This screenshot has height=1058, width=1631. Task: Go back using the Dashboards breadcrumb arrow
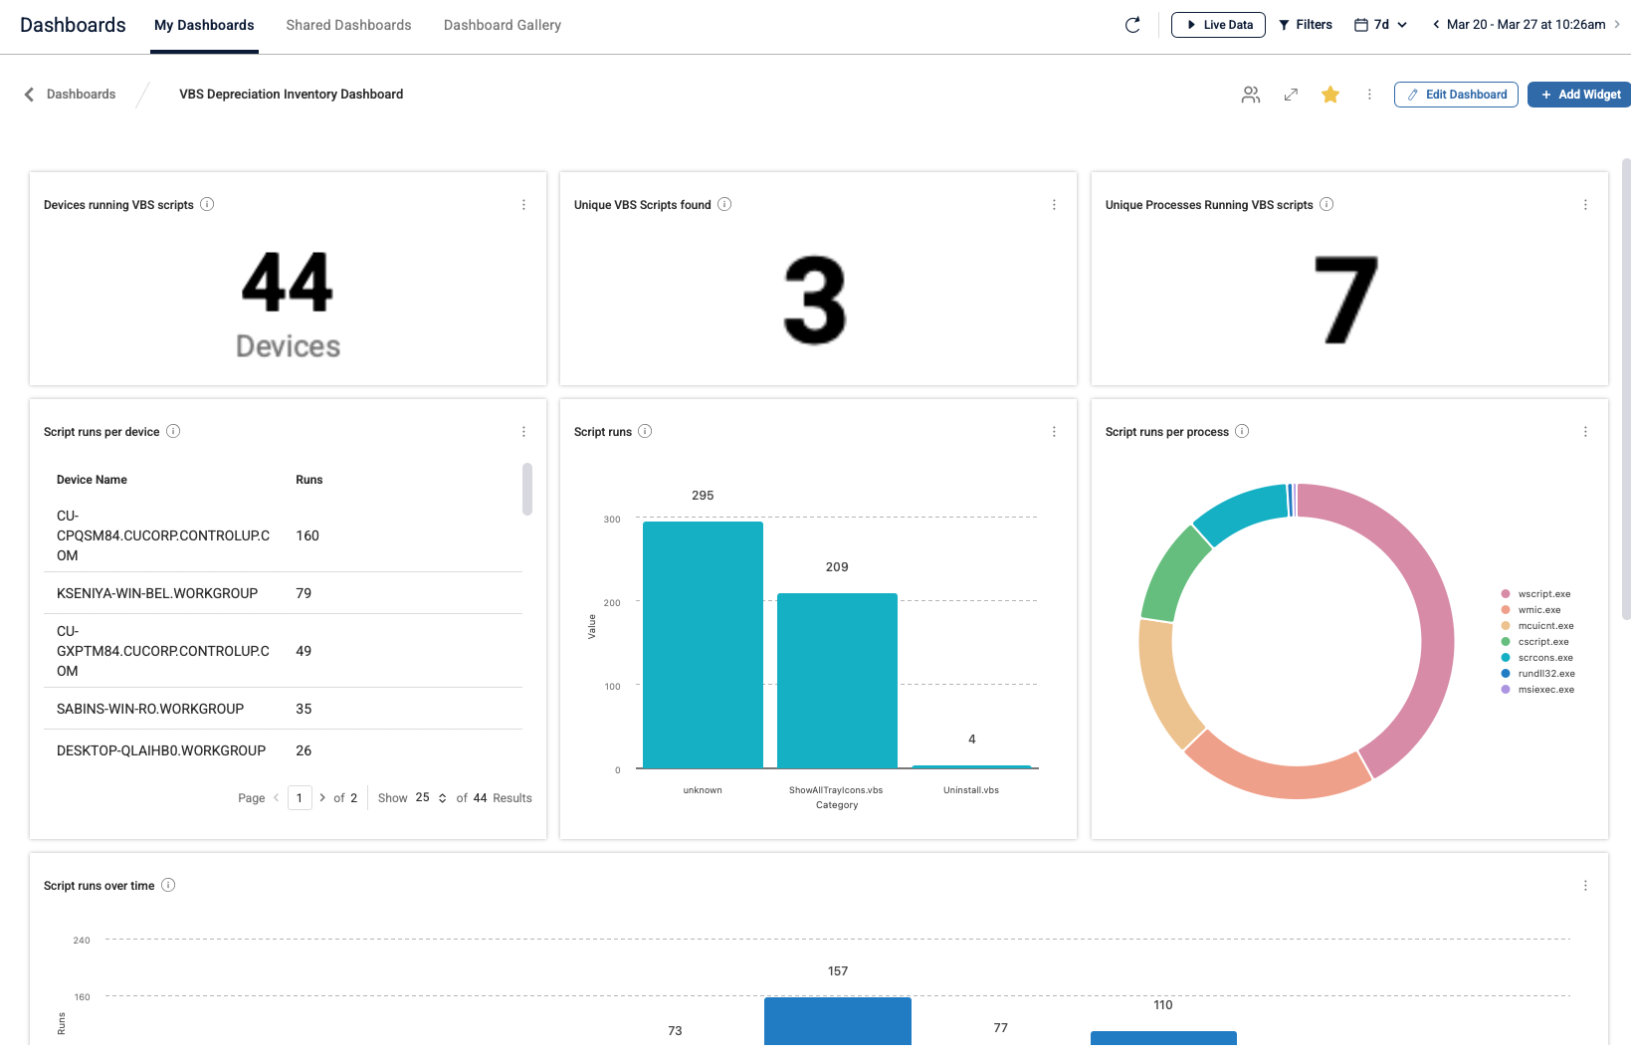(x=29, y=95)
